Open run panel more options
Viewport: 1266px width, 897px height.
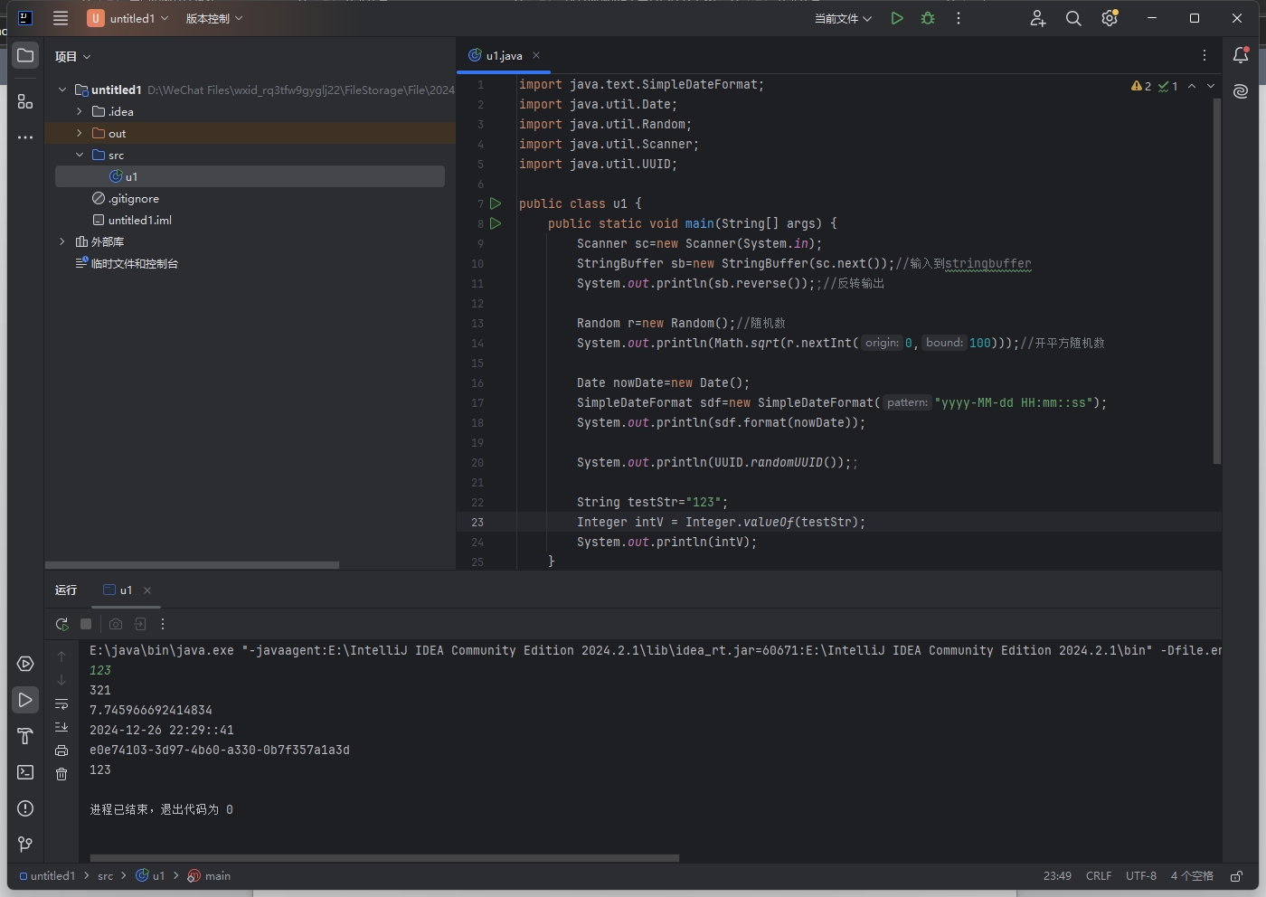coord(163,624)
